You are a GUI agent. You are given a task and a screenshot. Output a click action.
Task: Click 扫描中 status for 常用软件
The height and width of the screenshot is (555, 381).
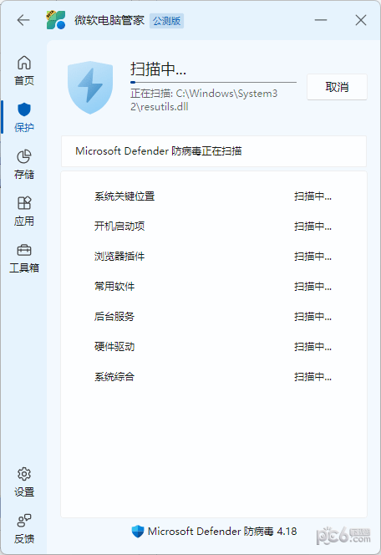point(312,287)
